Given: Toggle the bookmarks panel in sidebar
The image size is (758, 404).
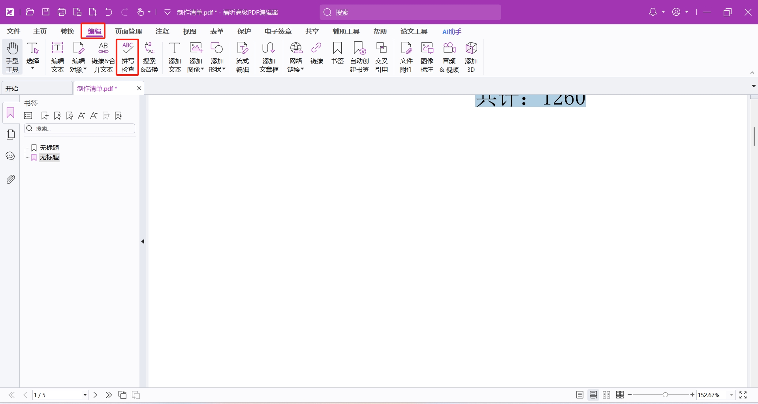Looking at the screenshot, I should (x=11, y=113).
